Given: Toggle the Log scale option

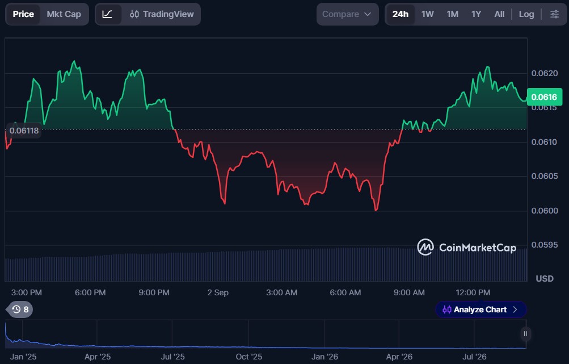Looking at the screenshot, I should (526, 14).
